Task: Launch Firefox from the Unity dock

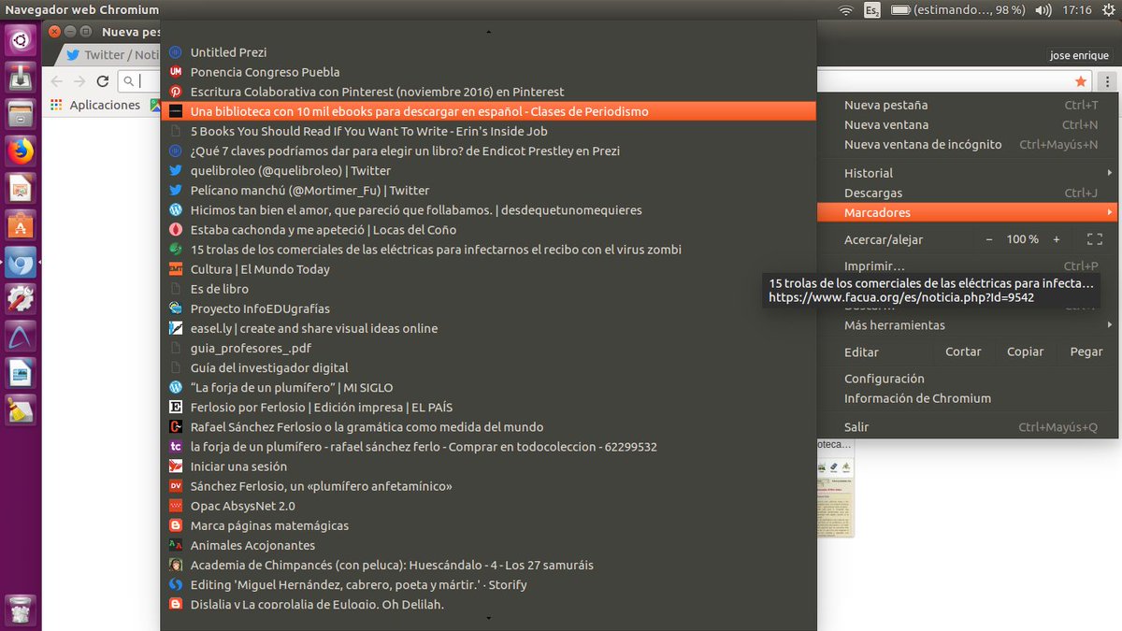Action: (x=21, y=151)
